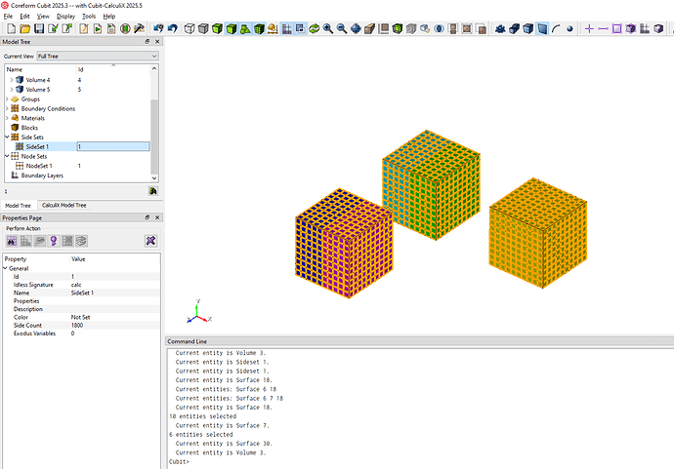Switch to the Model Tree tab
The width and height of the screenshot is (674, 469).
coord(18,206)
